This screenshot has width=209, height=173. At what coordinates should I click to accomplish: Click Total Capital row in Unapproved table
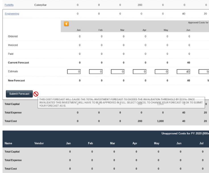(106, 152)
